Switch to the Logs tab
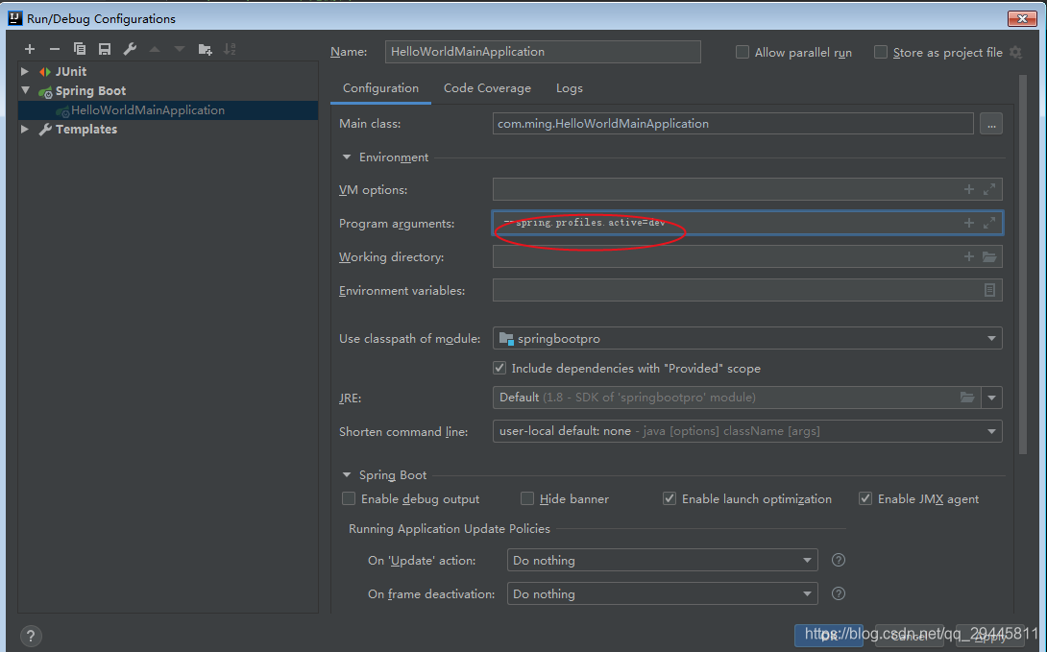The image size is (1047, 652). (x=570, y=88)
